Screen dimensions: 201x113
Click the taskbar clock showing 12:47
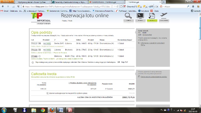click(x=193, y=110)
